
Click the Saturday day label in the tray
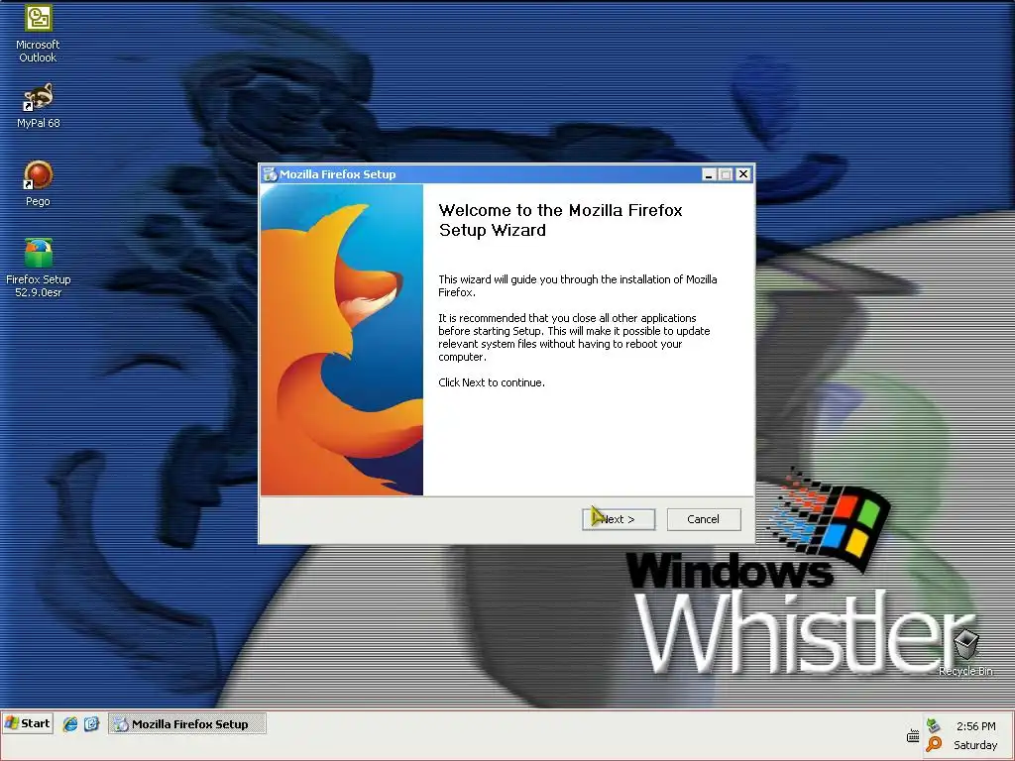(x=975, y=745)
